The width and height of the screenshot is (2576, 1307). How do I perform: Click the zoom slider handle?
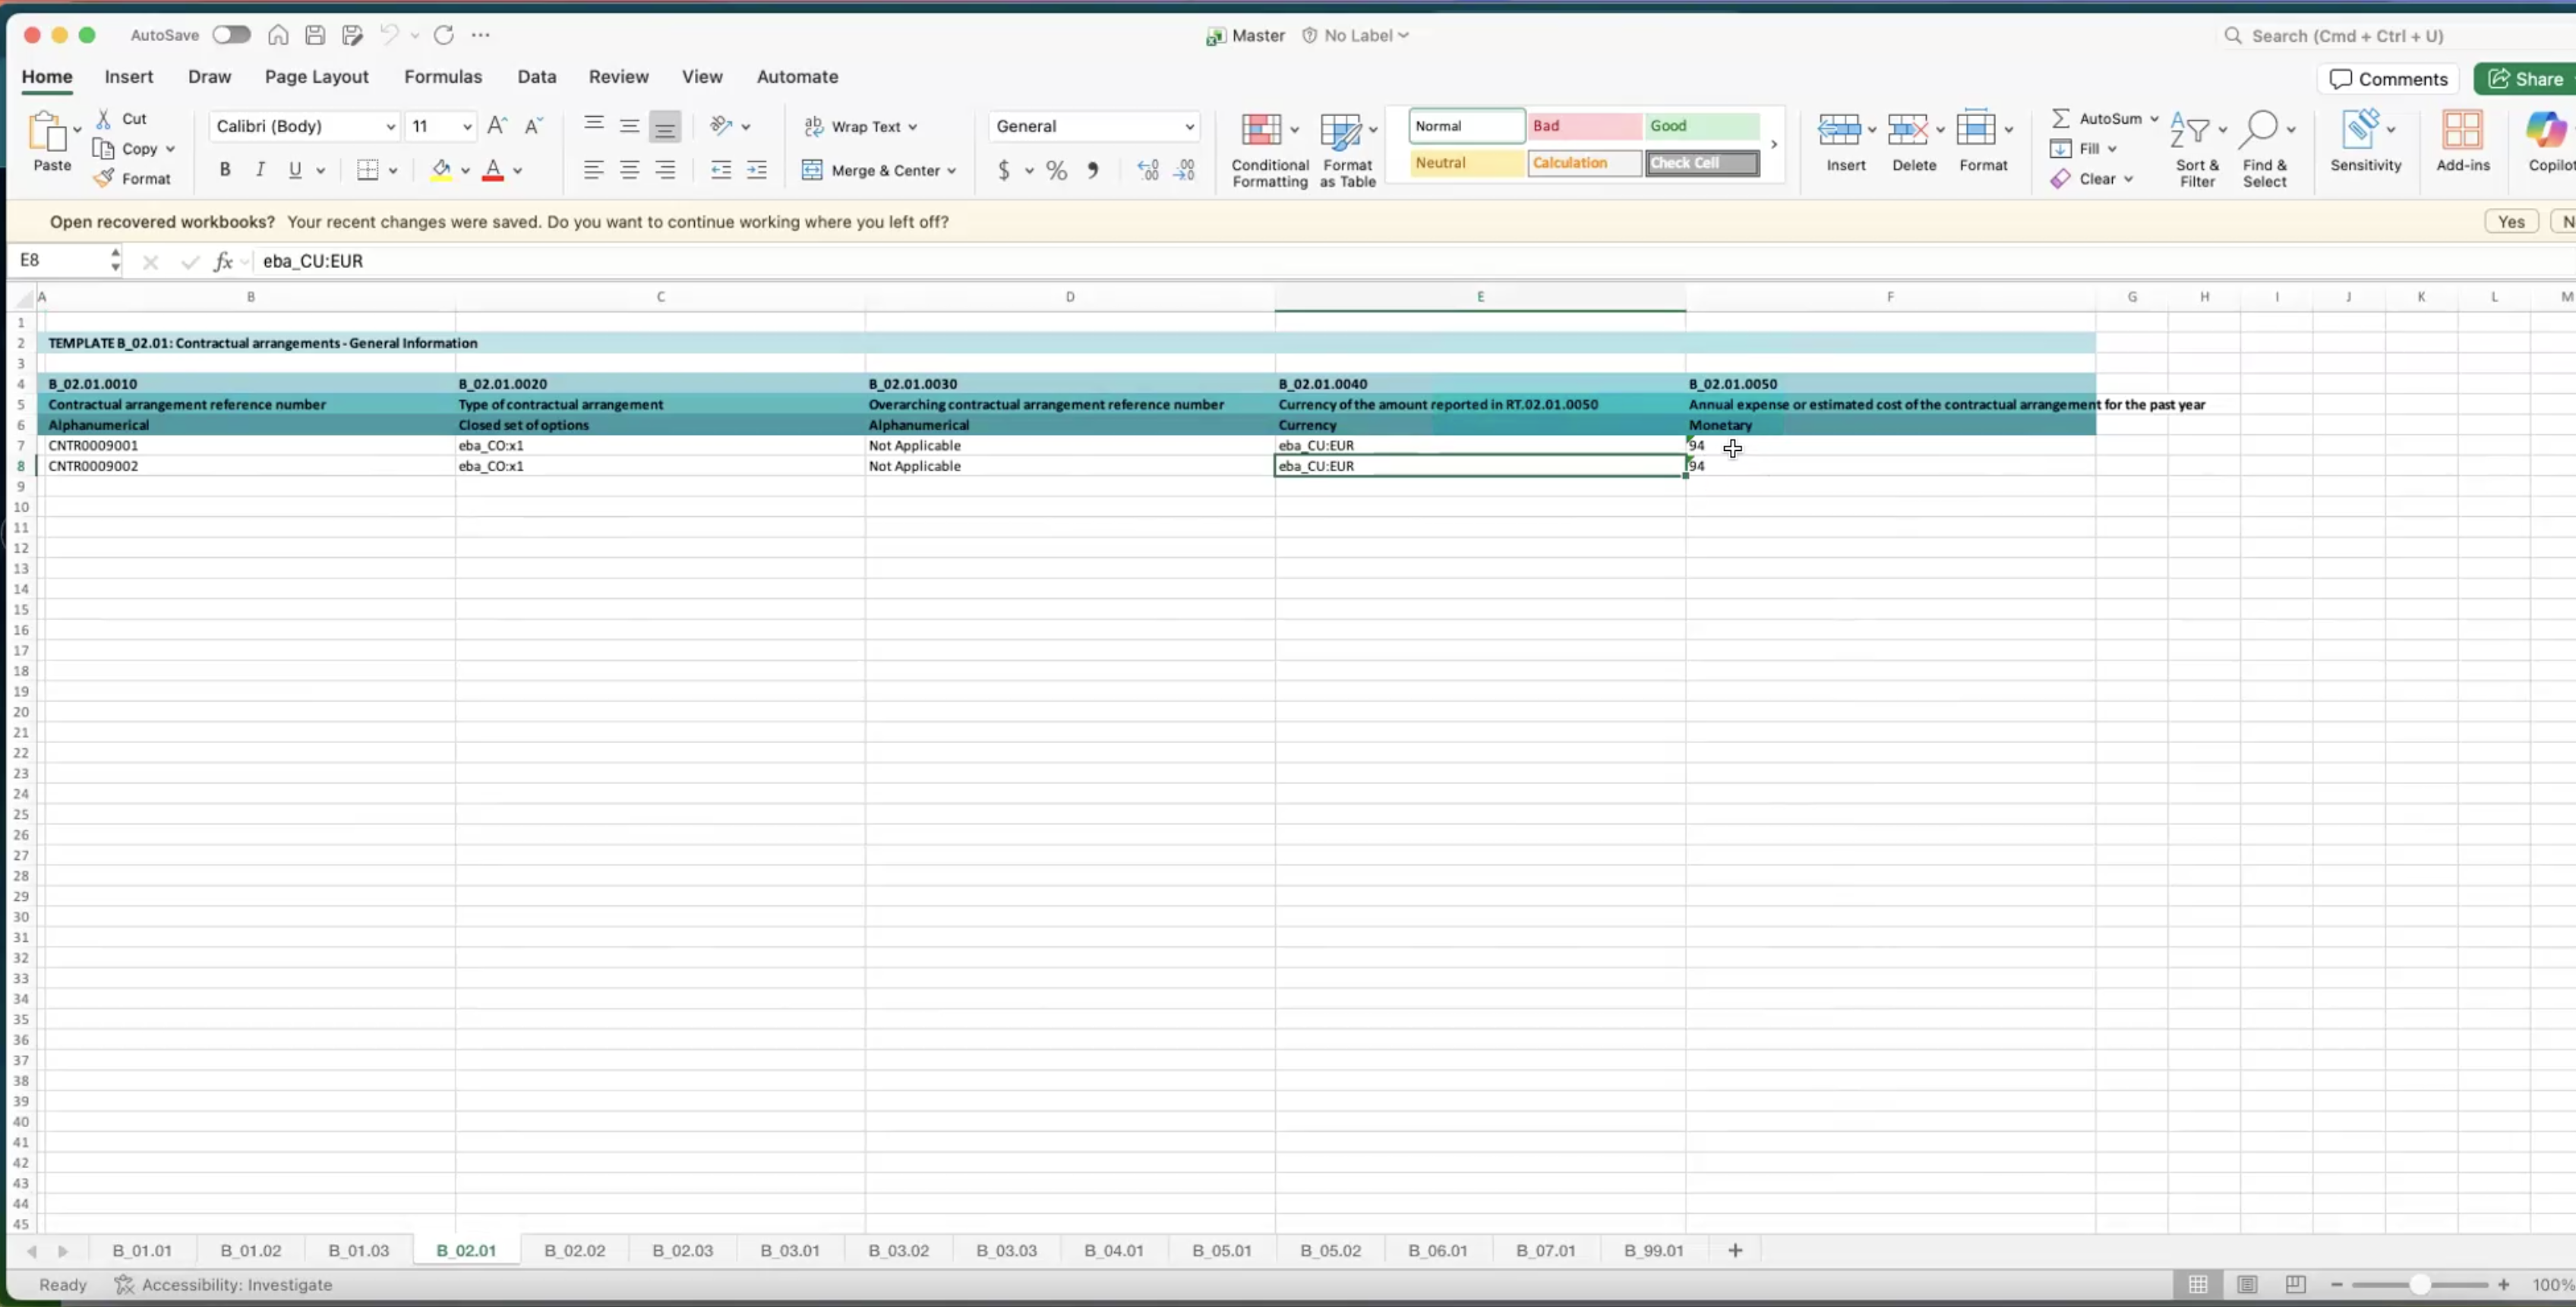coord(2419,1285)
